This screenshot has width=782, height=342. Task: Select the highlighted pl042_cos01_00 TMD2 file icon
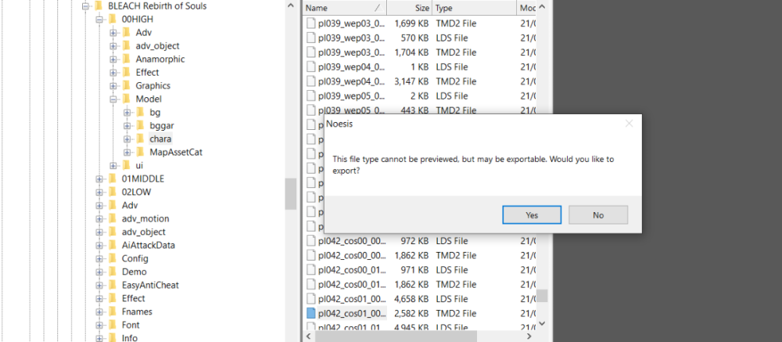(x=311, y=313)
